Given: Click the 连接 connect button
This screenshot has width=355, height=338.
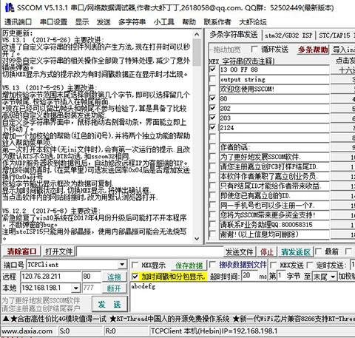Looking at the screenshot, I should (114, 277).
